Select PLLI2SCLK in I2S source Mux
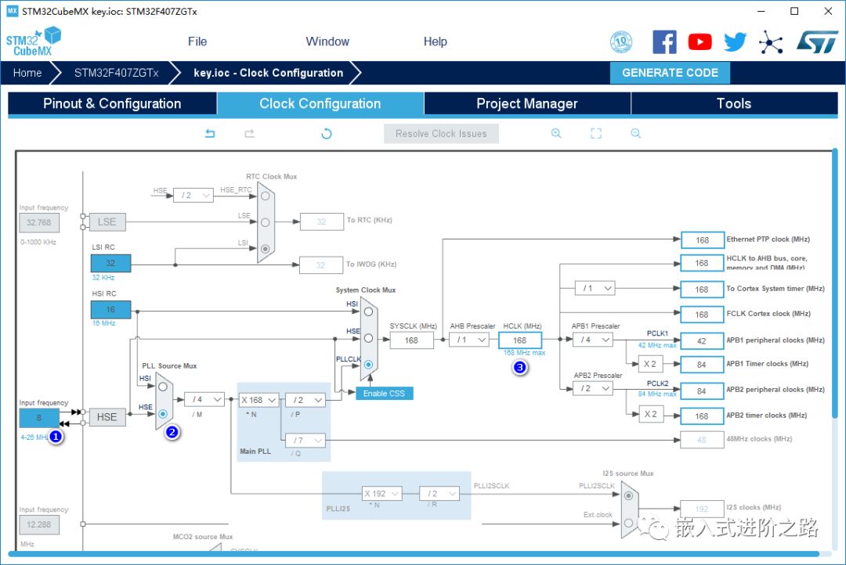 628,495
